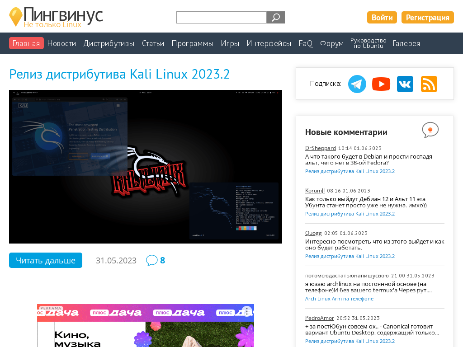Click timestamp 20:52 31.05.2023

point(358,319)
